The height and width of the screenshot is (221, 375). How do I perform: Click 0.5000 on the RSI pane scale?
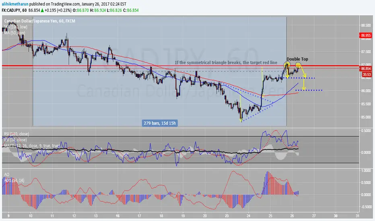[x=366, y=131]
